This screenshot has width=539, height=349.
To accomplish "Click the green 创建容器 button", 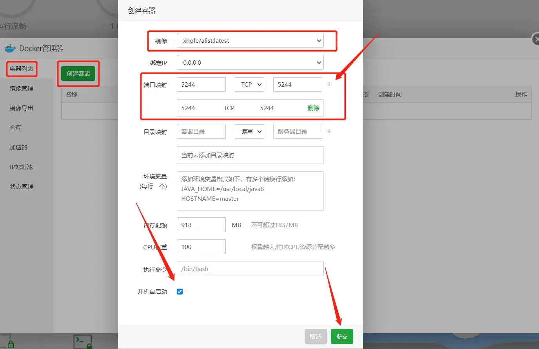I will point(78,73).
